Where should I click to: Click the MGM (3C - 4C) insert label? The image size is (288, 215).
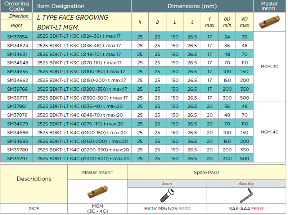(x=97, y=209)
